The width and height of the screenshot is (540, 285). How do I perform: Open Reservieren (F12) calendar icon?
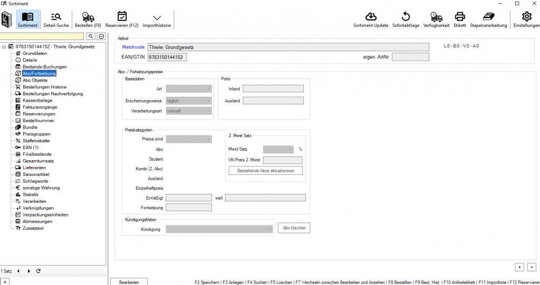coord(122,18)
